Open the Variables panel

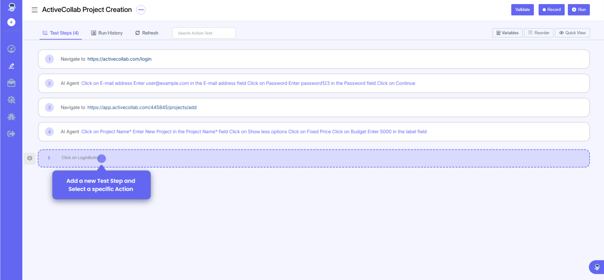(x=507, y=33)
